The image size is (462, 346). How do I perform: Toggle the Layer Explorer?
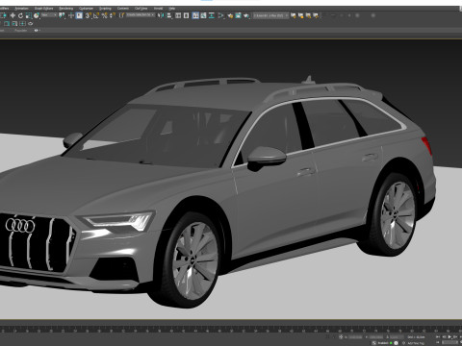pyautogui.click(x=186, y=15)
